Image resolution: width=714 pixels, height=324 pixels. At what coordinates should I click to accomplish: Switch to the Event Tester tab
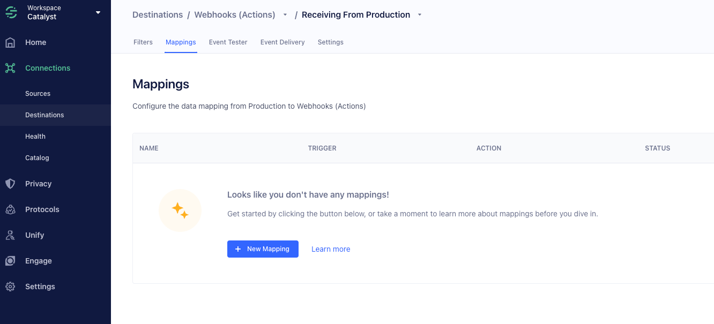[x=228, y=42]
